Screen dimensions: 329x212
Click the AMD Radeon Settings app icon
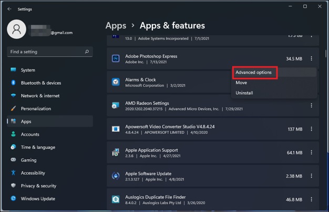[x=116, y=106]
